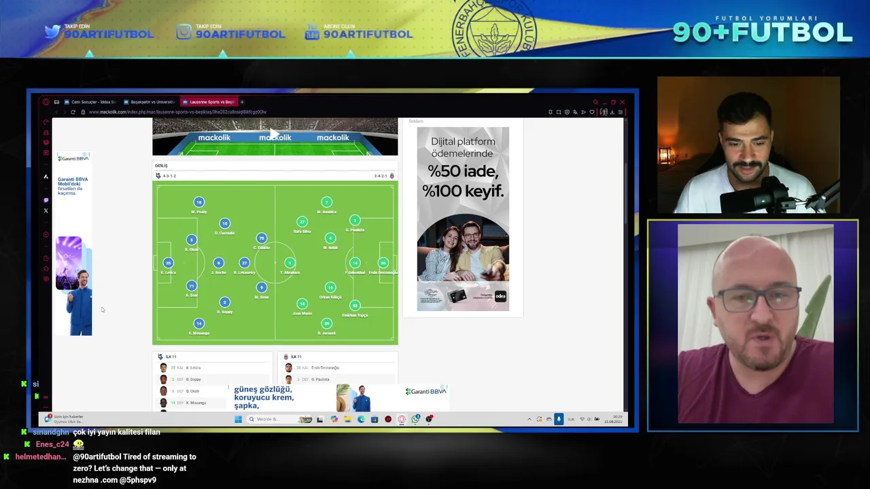
Task: Open WhatsApp from the taskbar
Action: pos(415,419)
